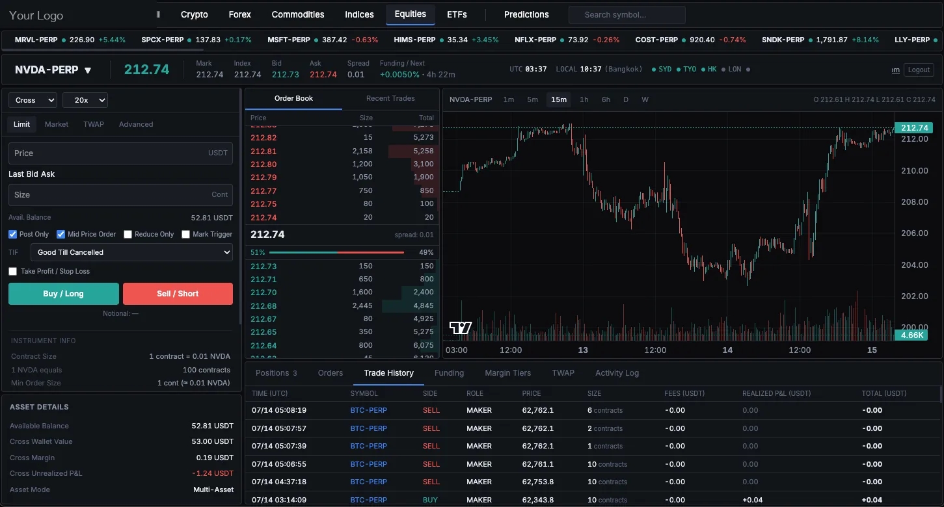Switch to the Forex market tab
Screen dimensions: 944x507
point(240,14)
